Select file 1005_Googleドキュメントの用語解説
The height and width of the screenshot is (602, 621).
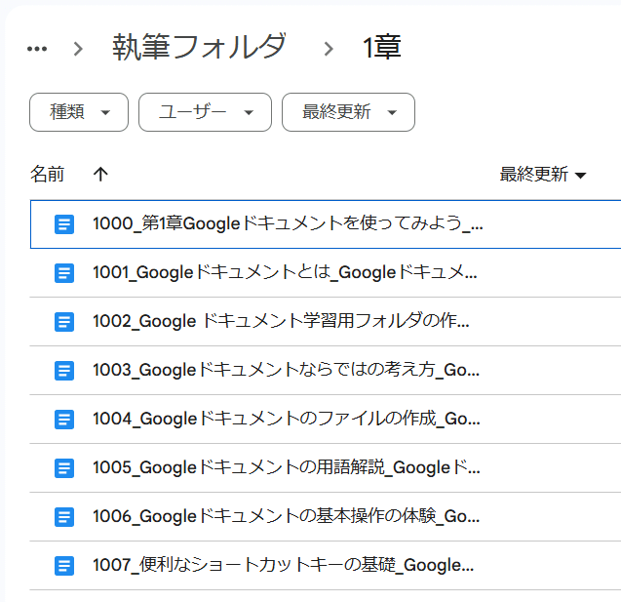pyautogui.click(x=326, y=467)
